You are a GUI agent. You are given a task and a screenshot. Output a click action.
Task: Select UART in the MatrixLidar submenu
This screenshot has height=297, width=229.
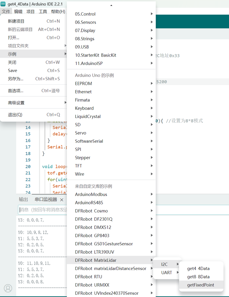tap(167, 273)
